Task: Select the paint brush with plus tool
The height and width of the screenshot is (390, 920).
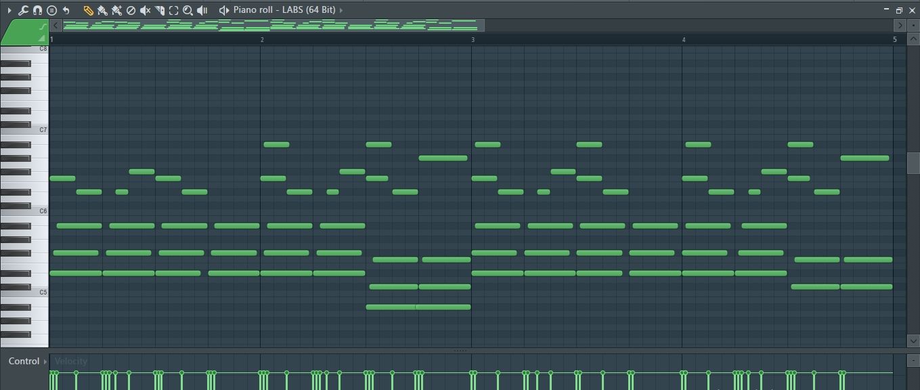Action: (x=116, y=10)
